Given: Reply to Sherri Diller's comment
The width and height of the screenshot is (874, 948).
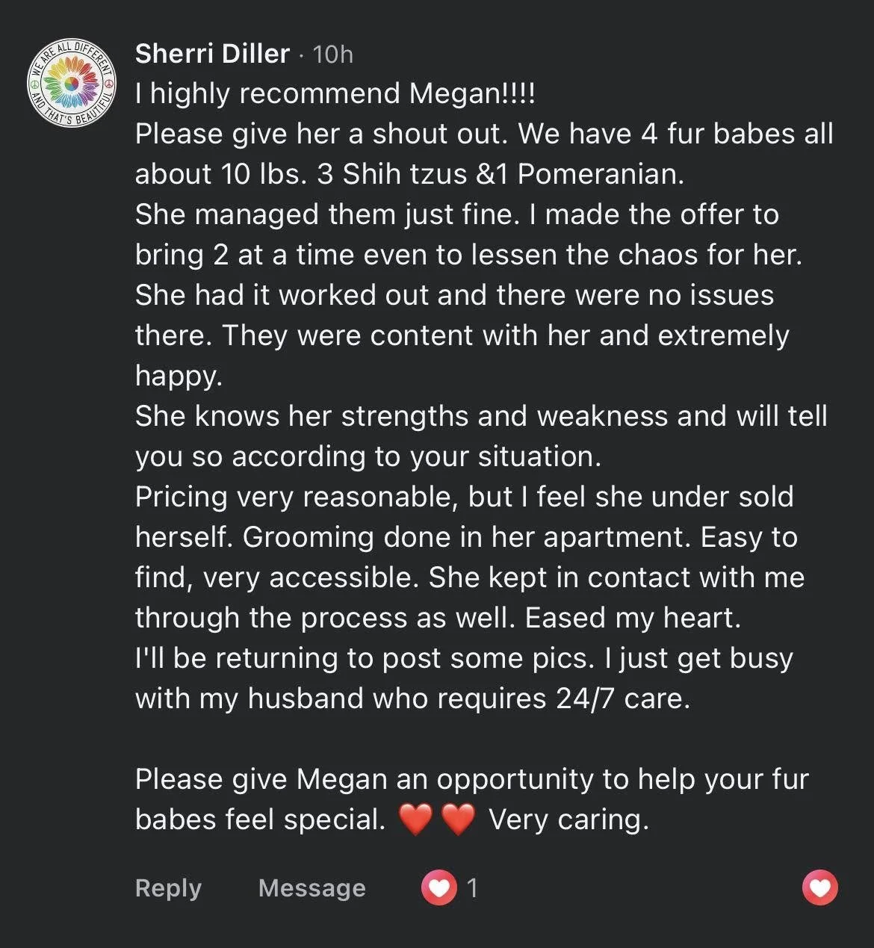Looking at the screenshot, I should (x=168, y=887).
